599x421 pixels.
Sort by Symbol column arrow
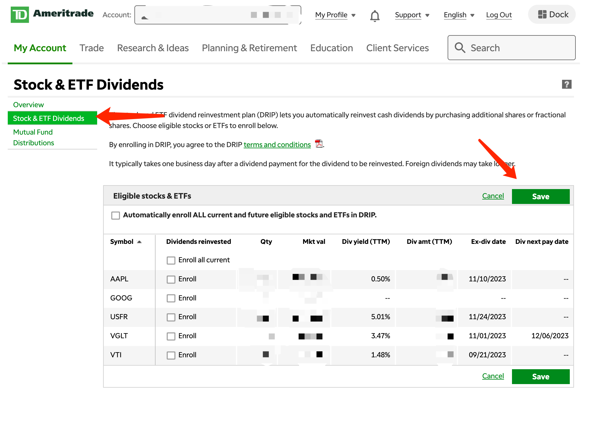point(139,242)
